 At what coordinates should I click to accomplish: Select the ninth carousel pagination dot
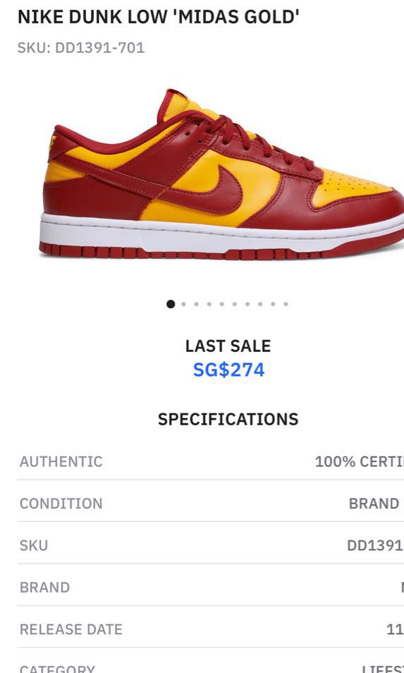[x=273, y=304]
